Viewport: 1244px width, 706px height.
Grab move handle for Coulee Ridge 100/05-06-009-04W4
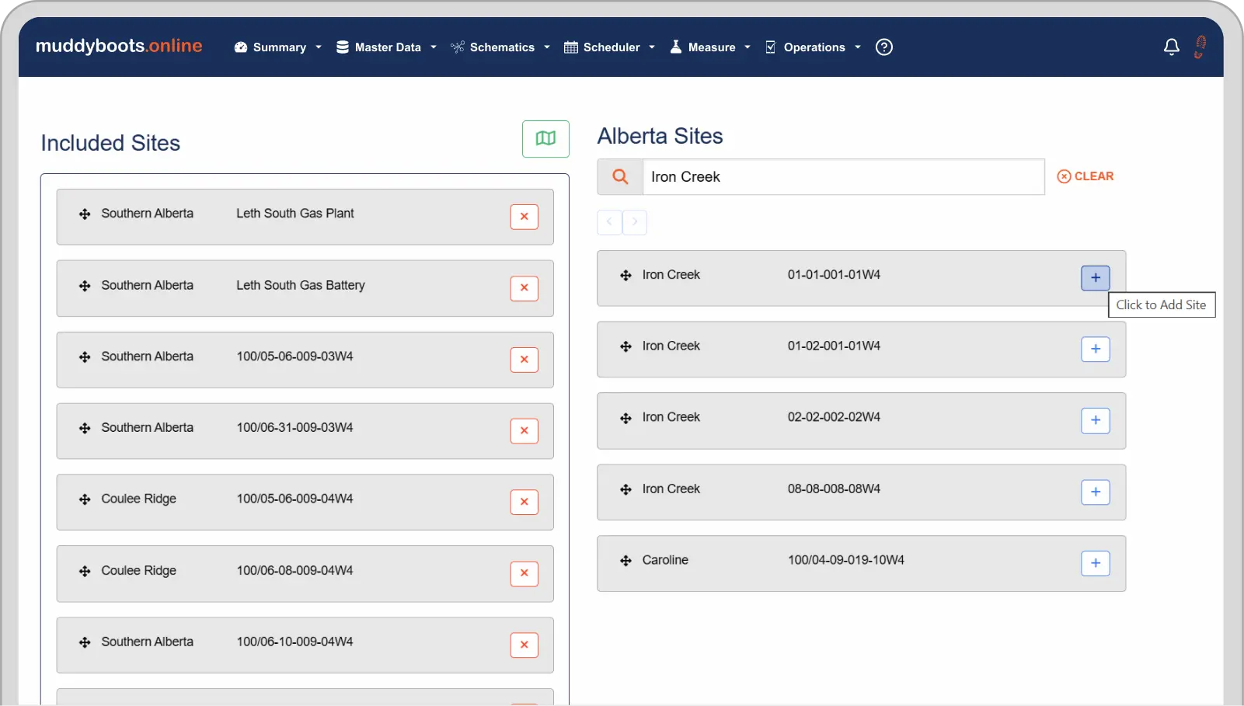(85, 499)
